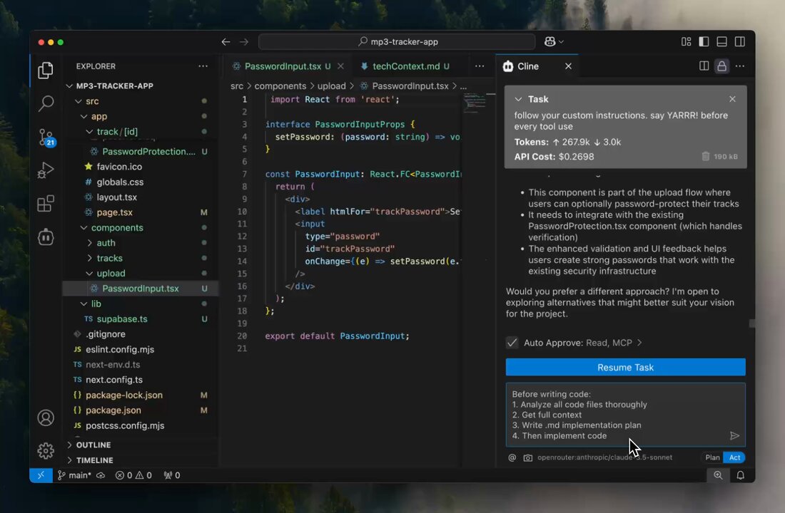Collapse the Task header chevron
This screenshot has width=785, height=513.
click(518, 99)
